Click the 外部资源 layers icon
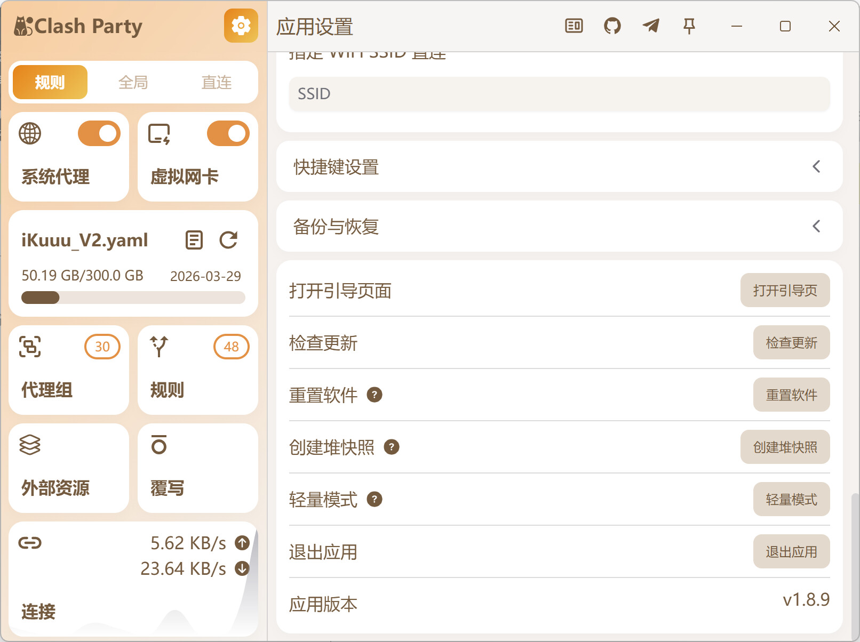The width and height of the screenshot is (860, 642). point(30,445)
